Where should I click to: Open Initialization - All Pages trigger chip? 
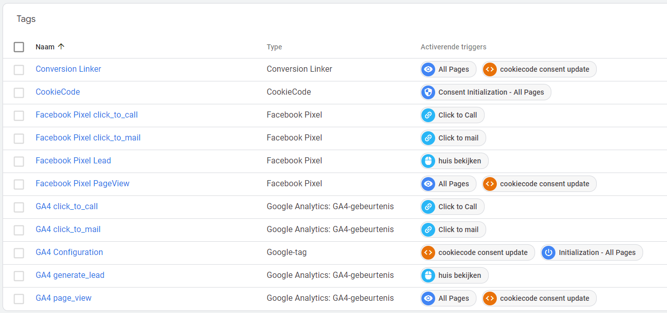point(592,252)
